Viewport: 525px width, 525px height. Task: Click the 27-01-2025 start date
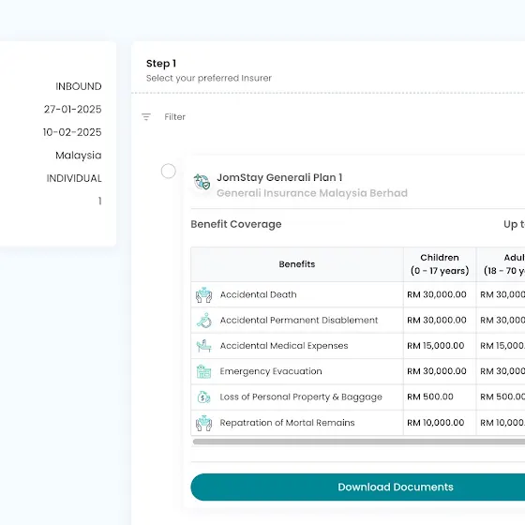coord(73,109)
